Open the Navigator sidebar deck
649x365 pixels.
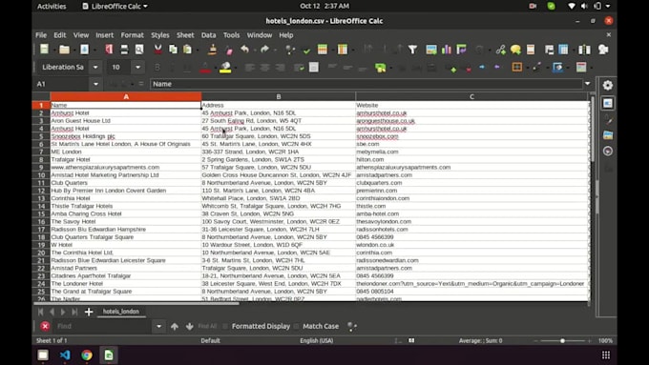[x=608, y=152]
